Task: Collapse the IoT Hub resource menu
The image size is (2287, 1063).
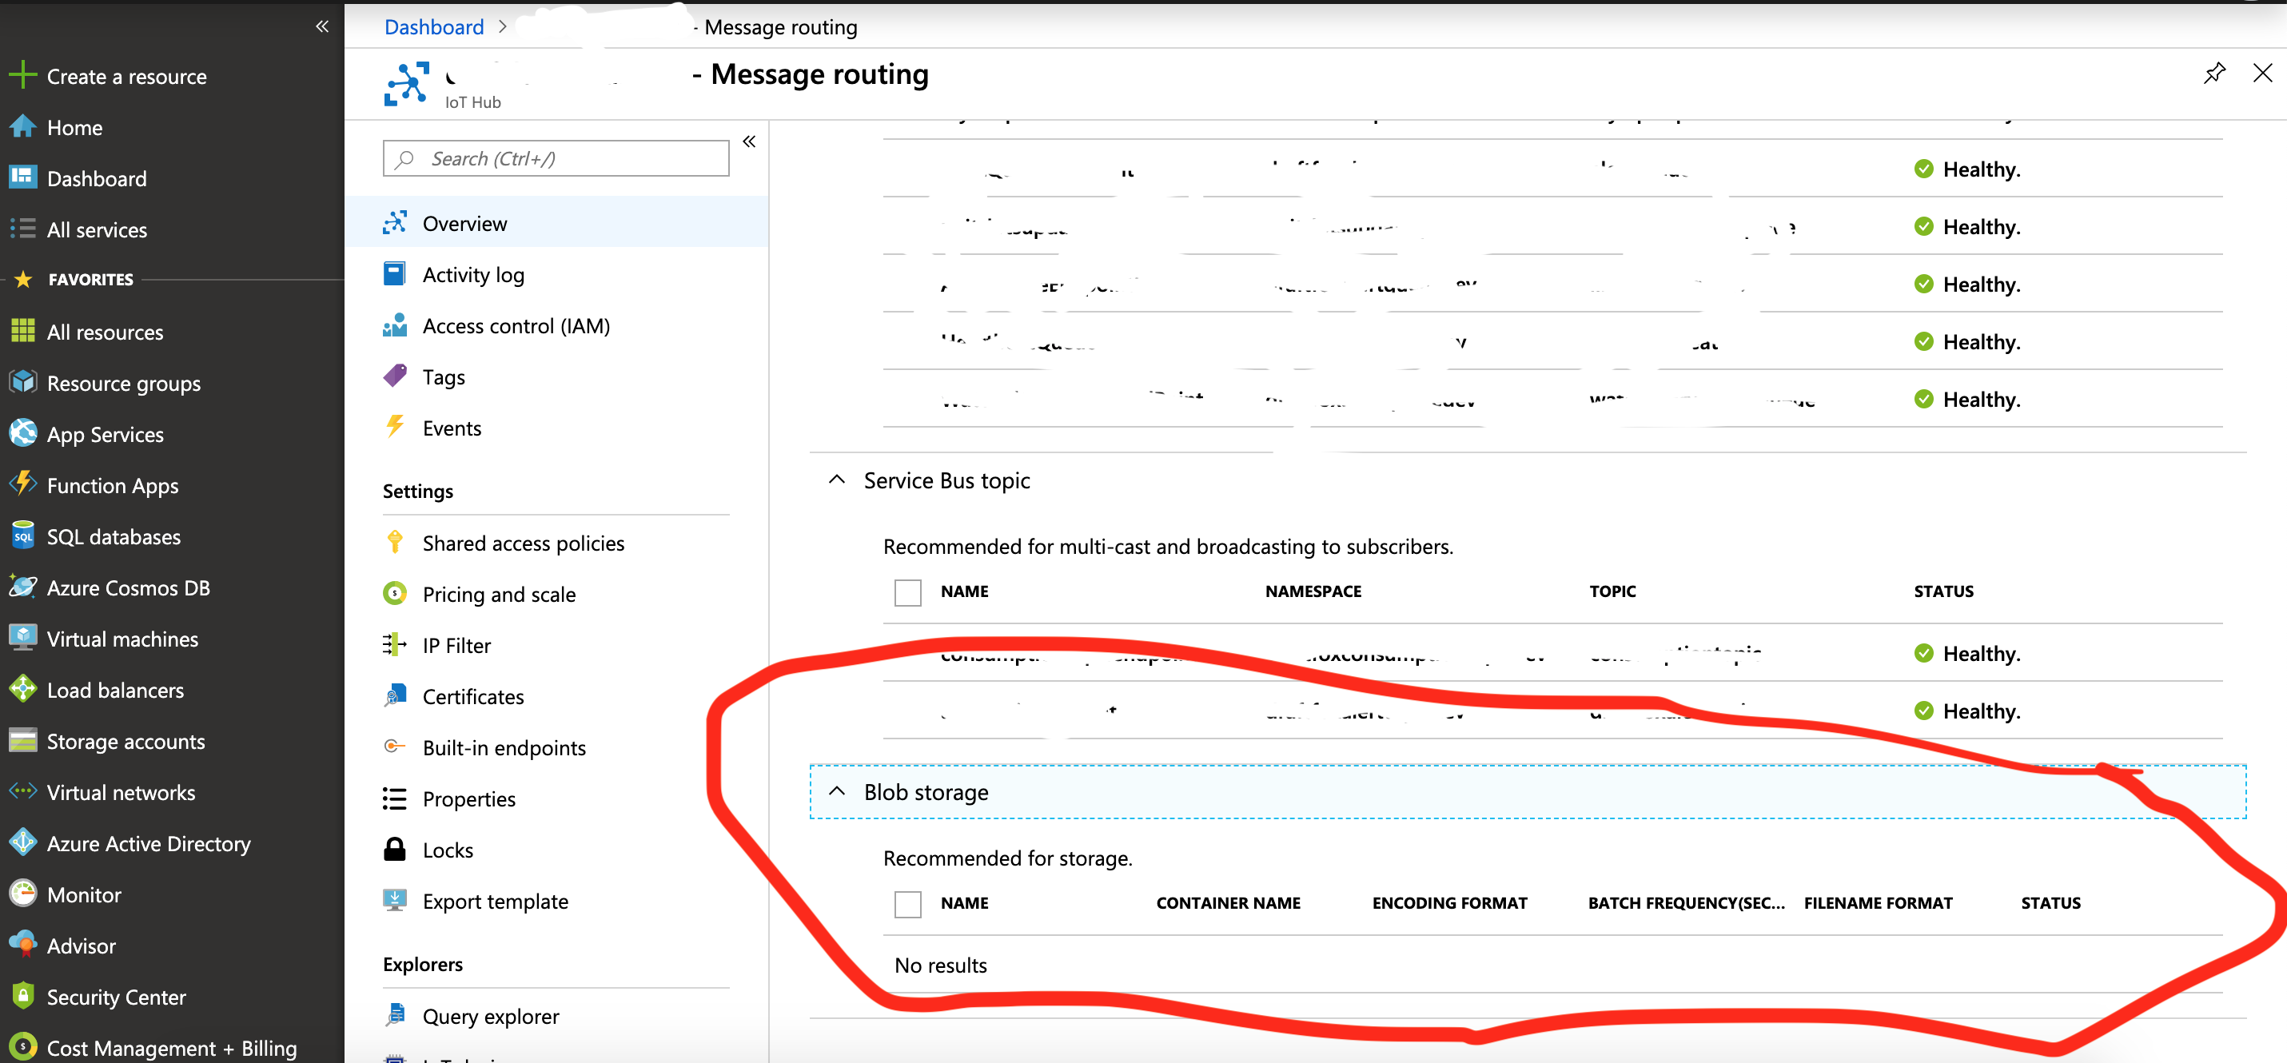Action: pyautogui.click(x=748, y=142)
